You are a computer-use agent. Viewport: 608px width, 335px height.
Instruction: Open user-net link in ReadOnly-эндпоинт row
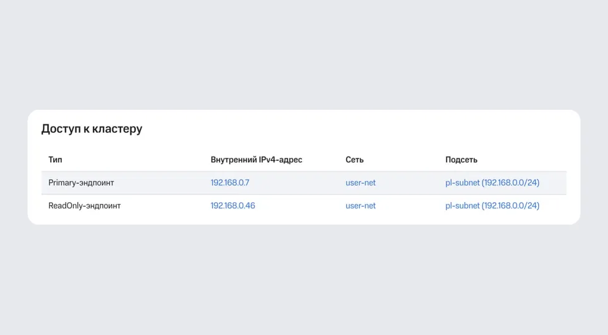click(360, 205)
